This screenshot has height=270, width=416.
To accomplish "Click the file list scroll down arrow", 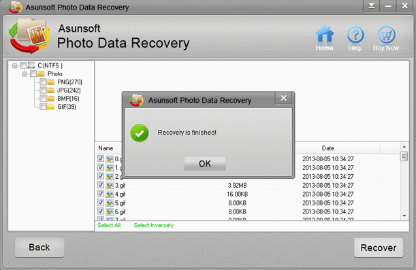I will (x=404, y=216).
